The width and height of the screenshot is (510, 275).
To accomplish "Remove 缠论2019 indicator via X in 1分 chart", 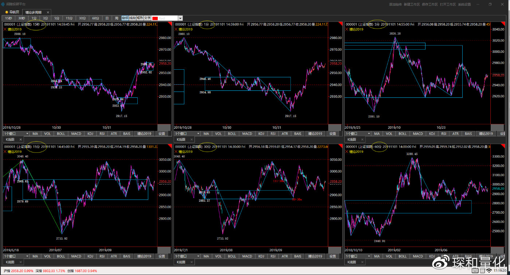I will point(176,29).
